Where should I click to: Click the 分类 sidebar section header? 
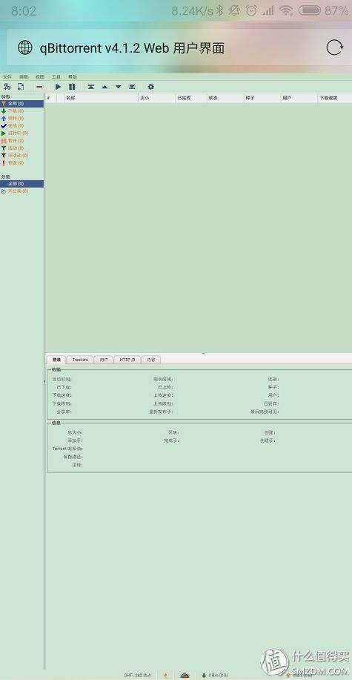(x=6, y=177)
